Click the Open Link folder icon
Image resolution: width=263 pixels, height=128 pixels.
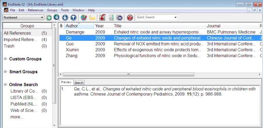tap(92, 17)
